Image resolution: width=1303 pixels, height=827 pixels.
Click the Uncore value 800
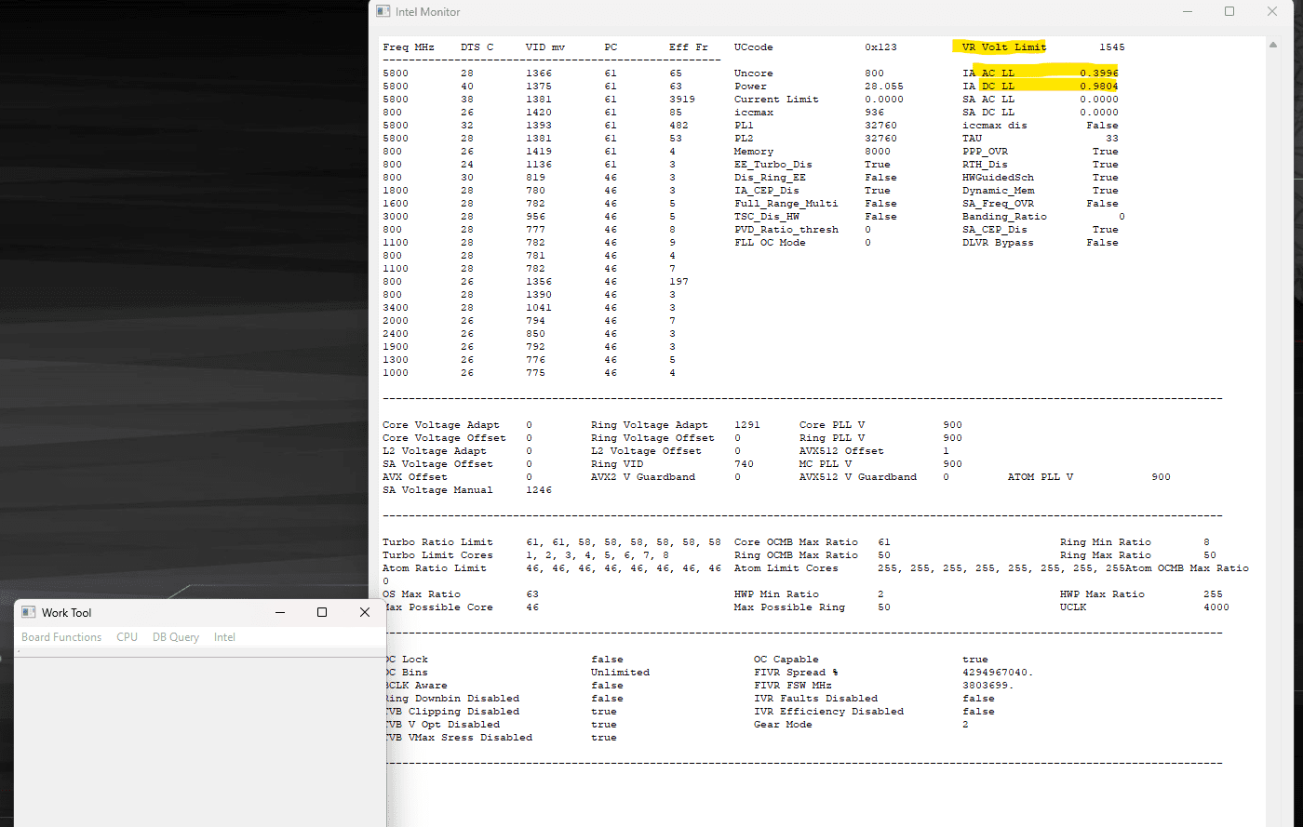874,73
